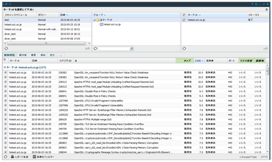Click ポリシー column header
The image size is (272, 162).
[x=48, y=15]
